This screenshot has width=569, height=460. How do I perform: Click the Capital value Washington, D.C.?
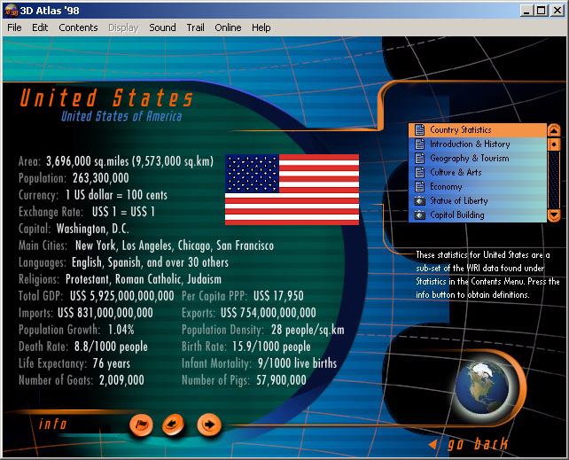[92, 229]
